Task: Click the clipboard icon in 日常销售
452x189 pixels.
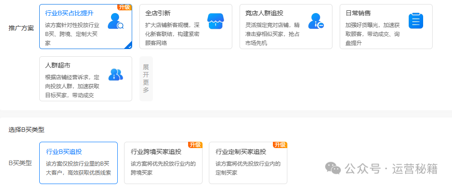Action: point(415,21)
